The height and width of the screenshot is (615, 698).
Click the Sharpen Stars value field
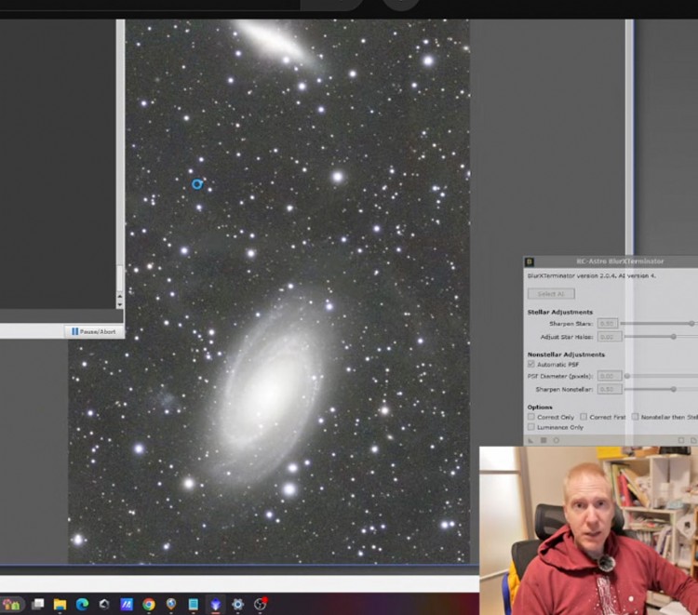click(x=608, y=324)
